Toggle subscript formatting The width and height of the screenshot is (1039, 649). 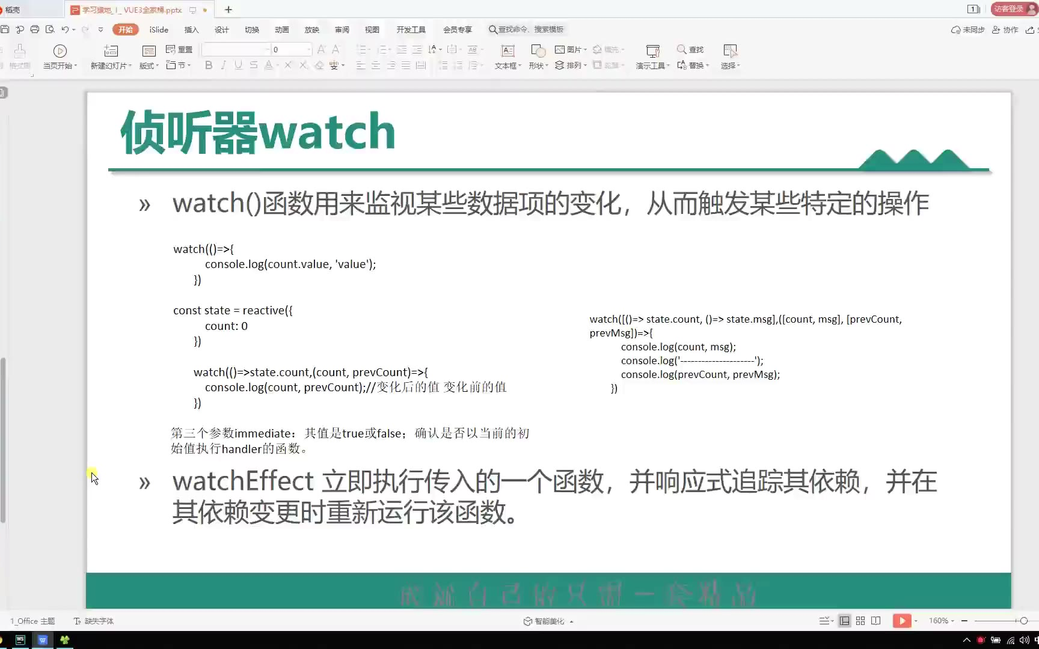click(304, 65)
